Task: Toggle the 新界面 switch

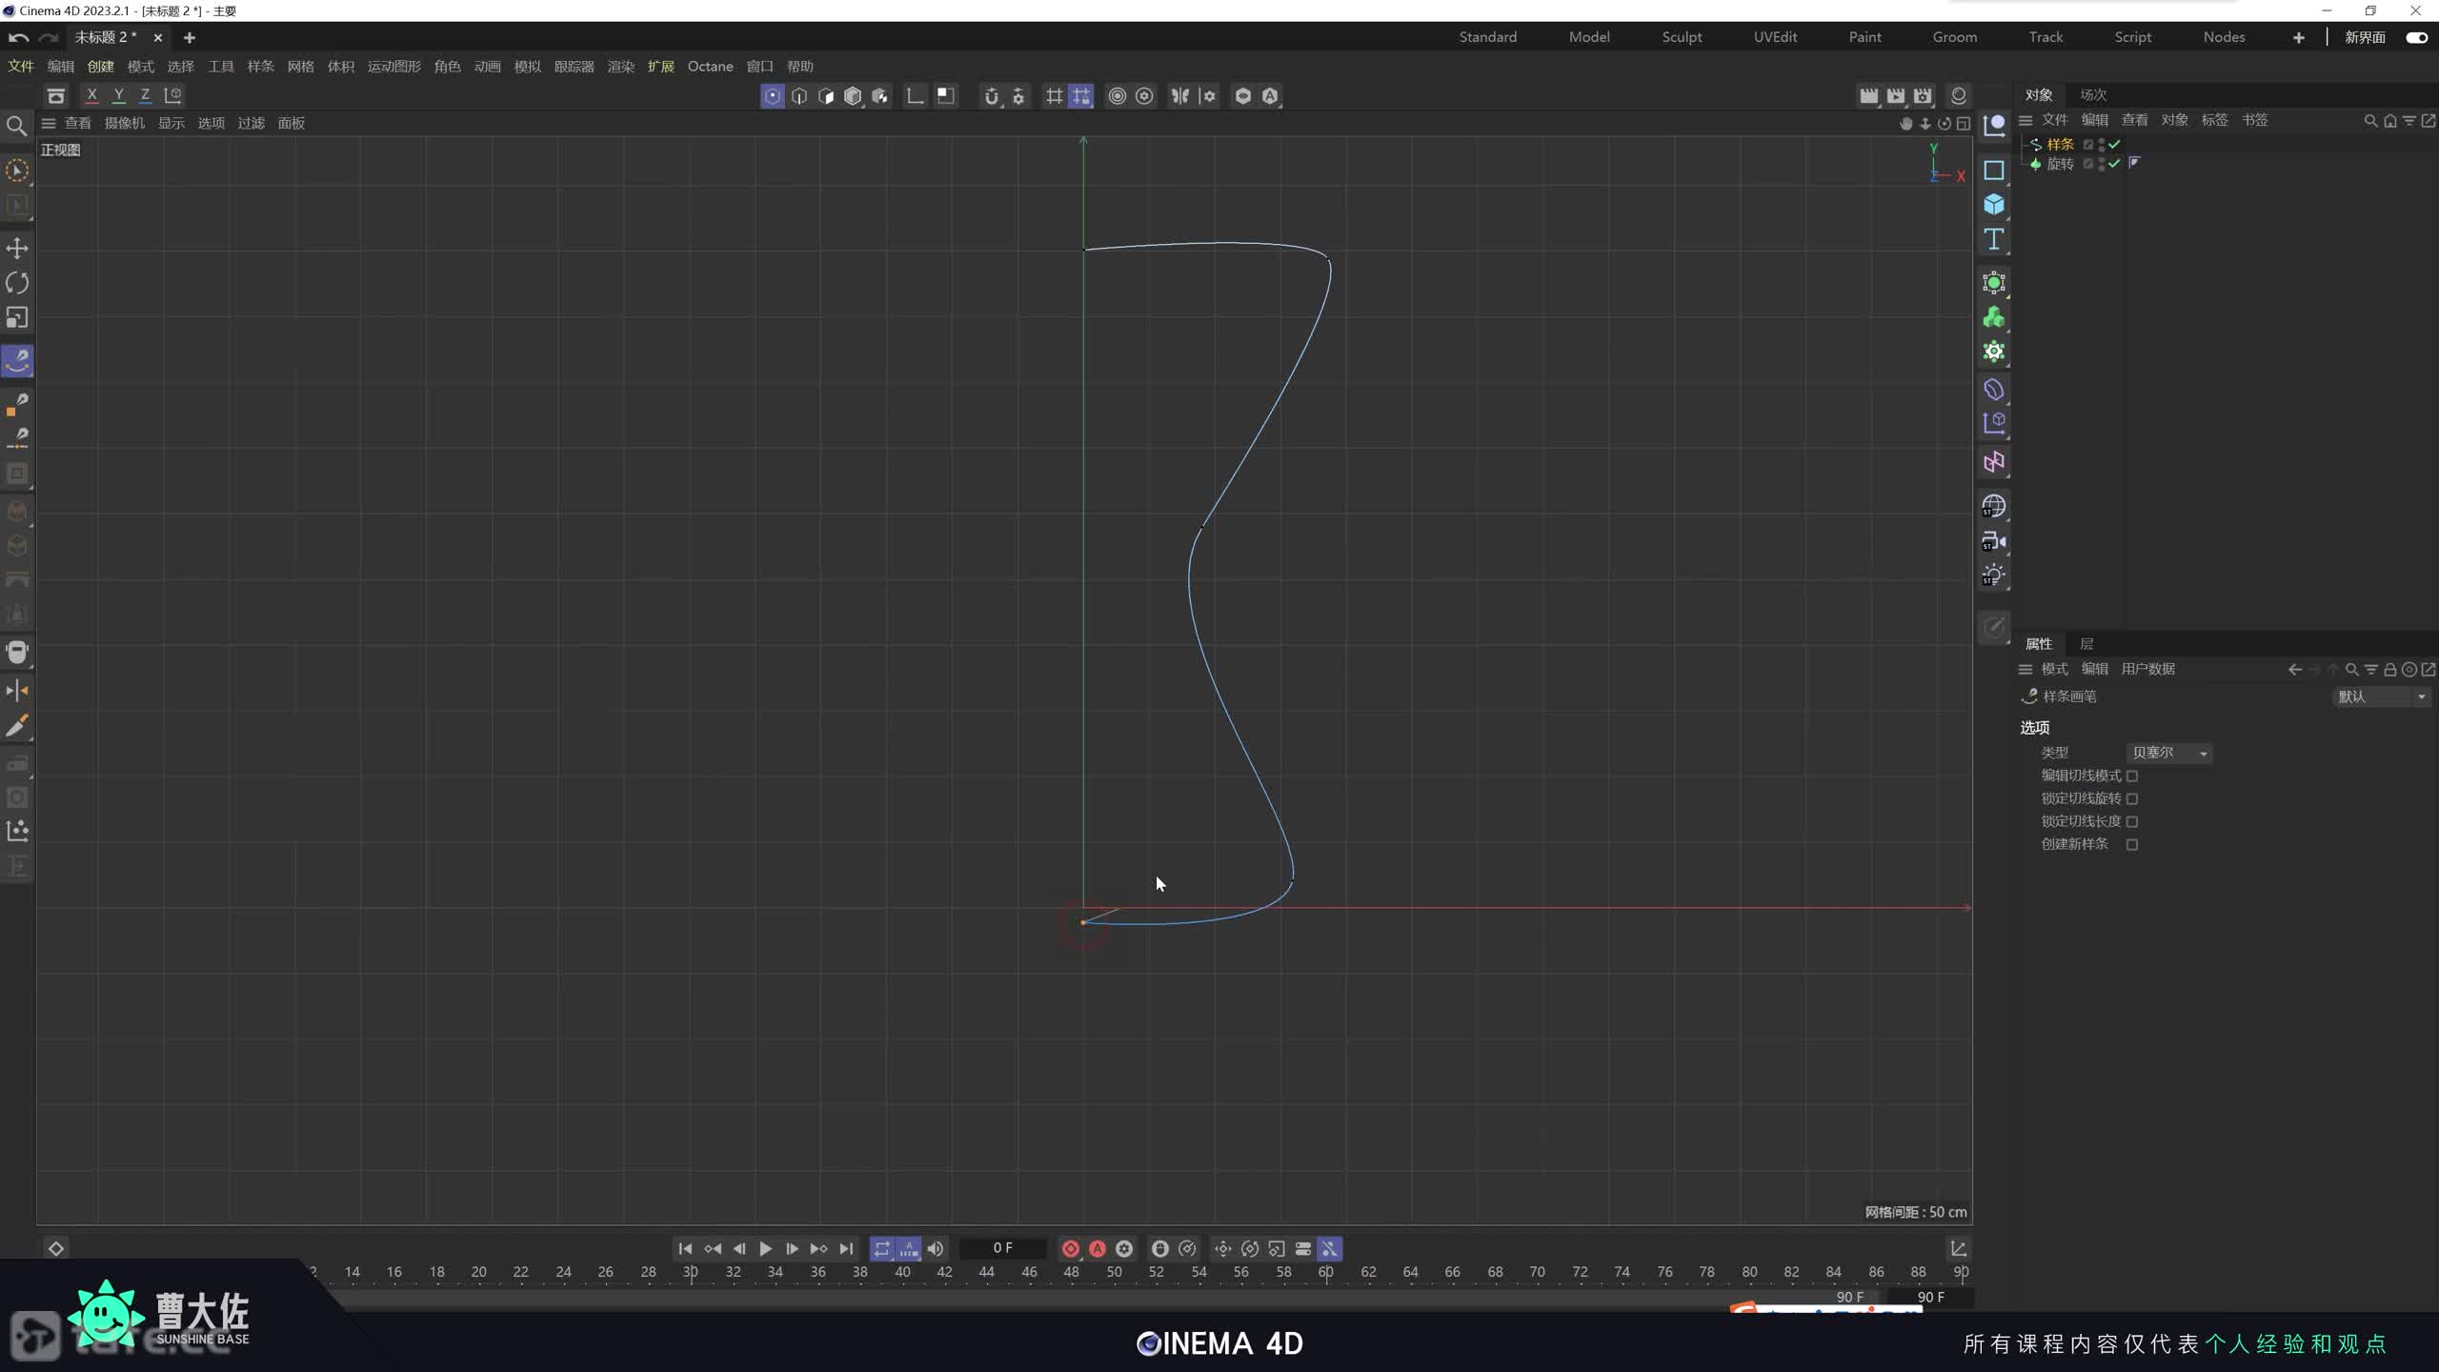Action: click(2416, 37)
